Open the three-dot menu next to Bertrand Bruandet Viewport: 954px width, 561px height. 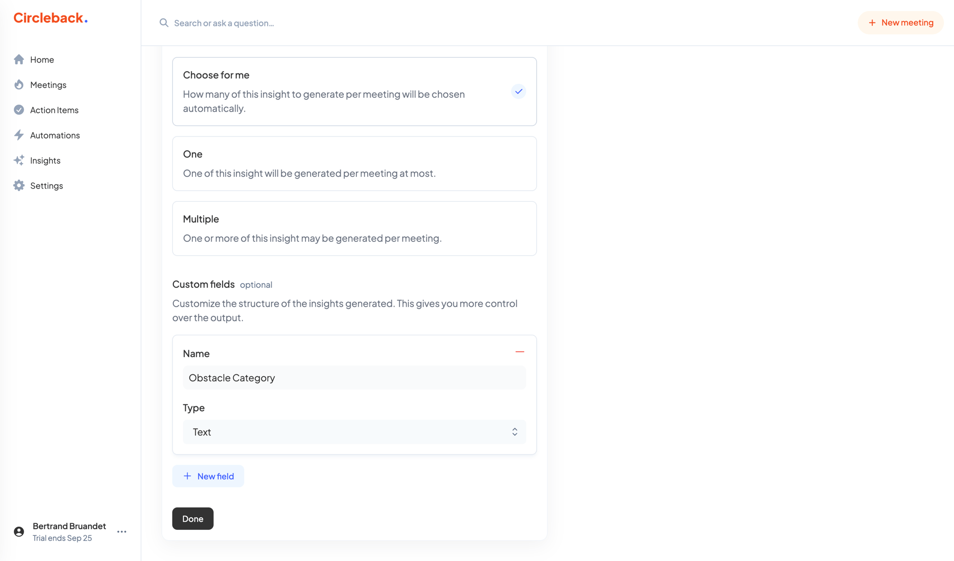pyautogui.click(x=121, y=531)
